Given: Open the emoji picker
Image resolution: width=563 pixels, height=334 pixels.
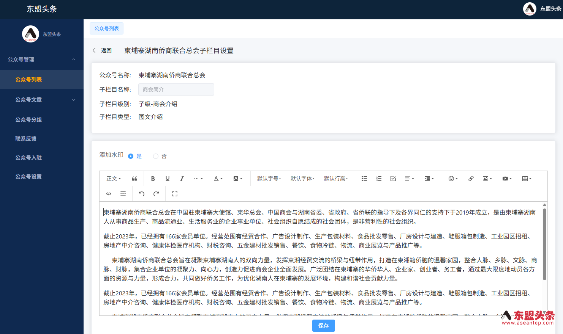Looking at the screenshot, I should coord(453,179).
